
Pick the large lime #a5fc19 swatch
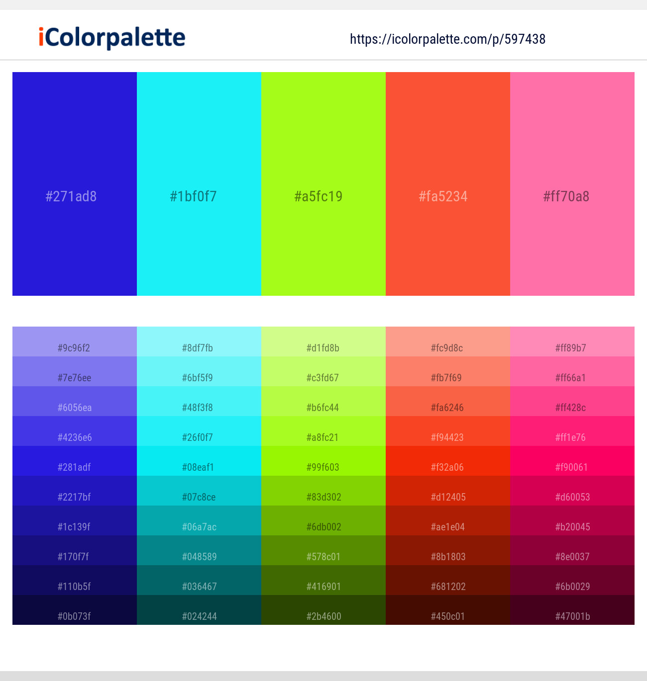(x=323, y=184)
